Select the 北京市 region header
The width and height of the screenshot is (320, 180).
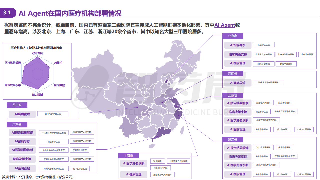click(232, 36)
